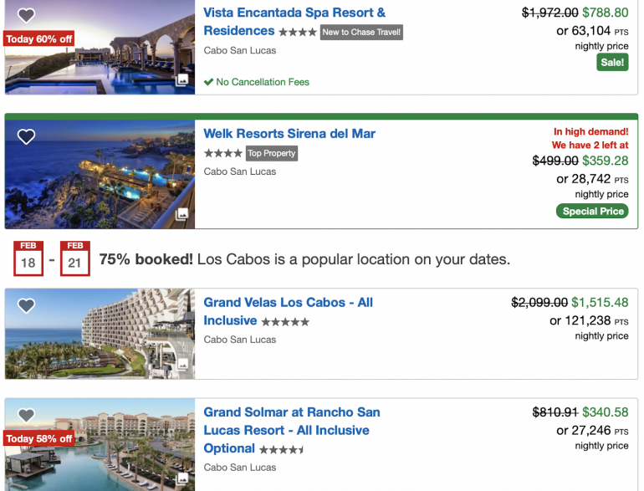This screenshot has height=491, width=644.
Task: Toggle heart on Grand Velas Los Cabos
Action: coord(26,306)
